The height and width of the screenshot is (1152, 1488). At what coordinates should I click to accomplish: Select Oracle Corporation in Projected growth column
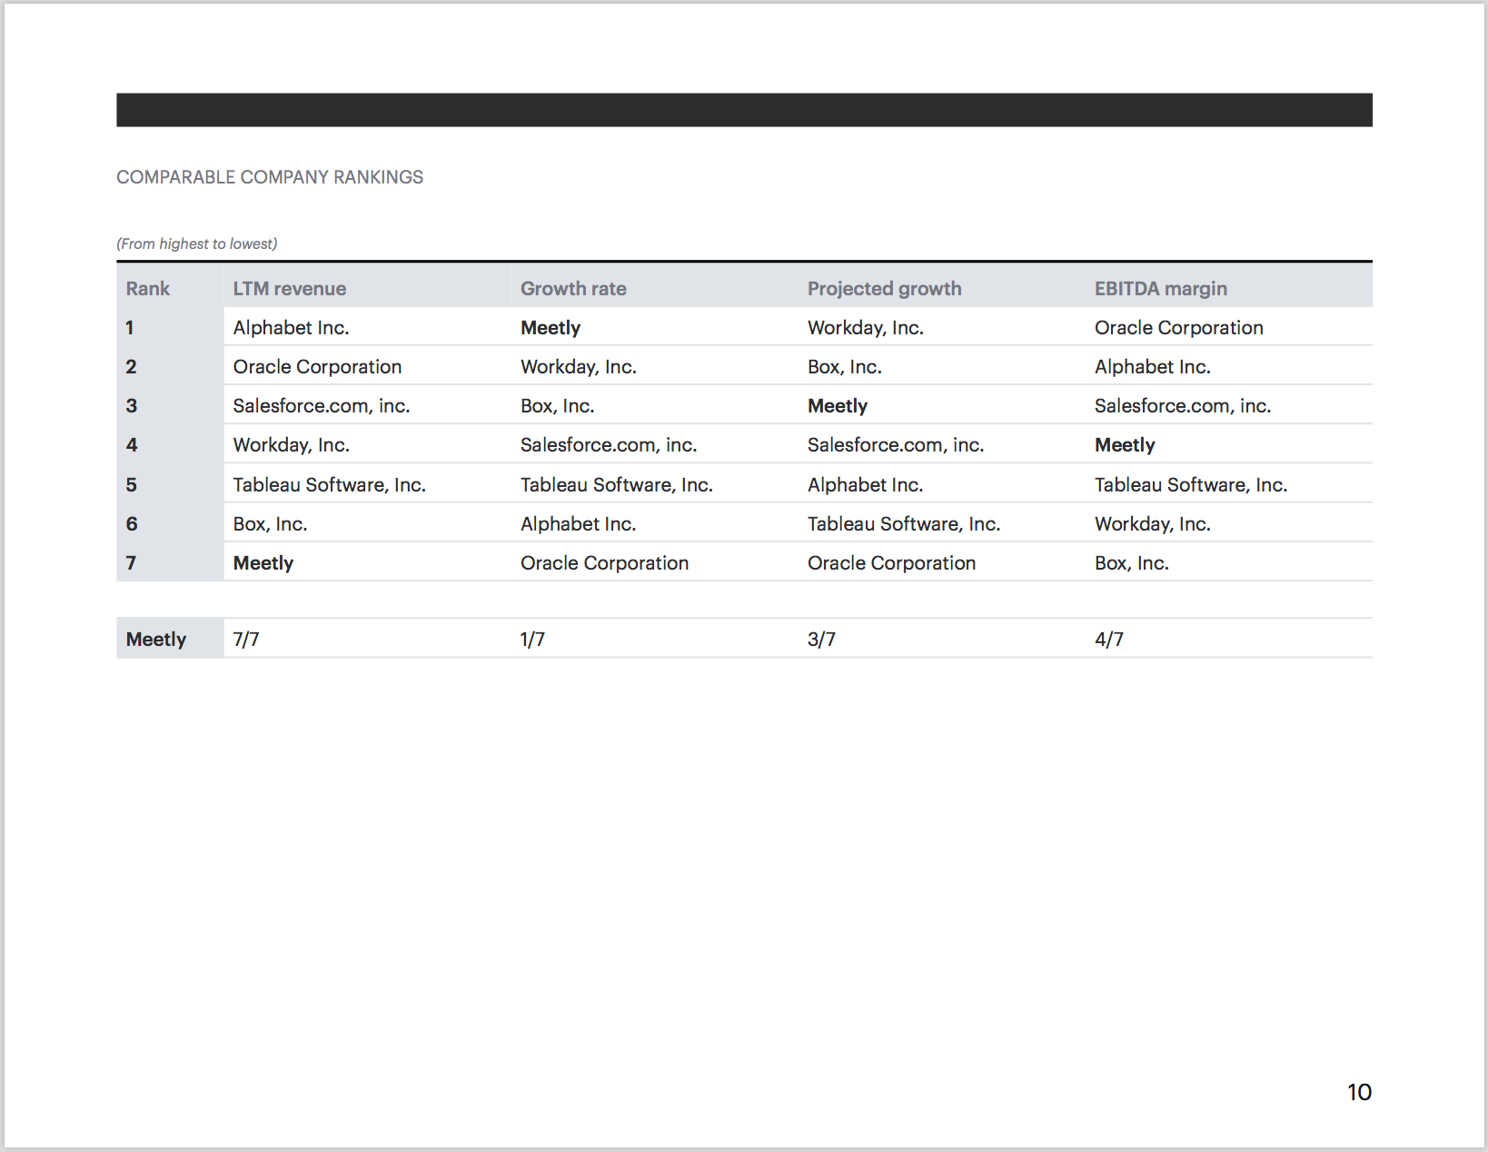pos(892,563)
